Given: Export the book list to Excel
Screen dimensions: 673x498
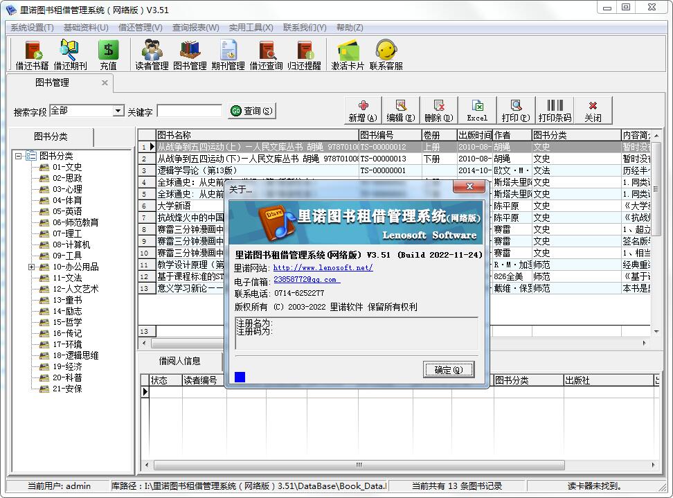Looking at the screenshot, I should tap(477, 111).
